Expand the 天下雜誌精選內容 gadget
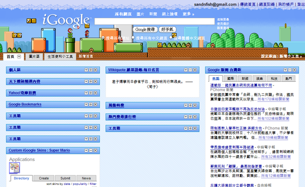This screenshot has width=305, height=187. pyautogui.click(x=91, y=81)
